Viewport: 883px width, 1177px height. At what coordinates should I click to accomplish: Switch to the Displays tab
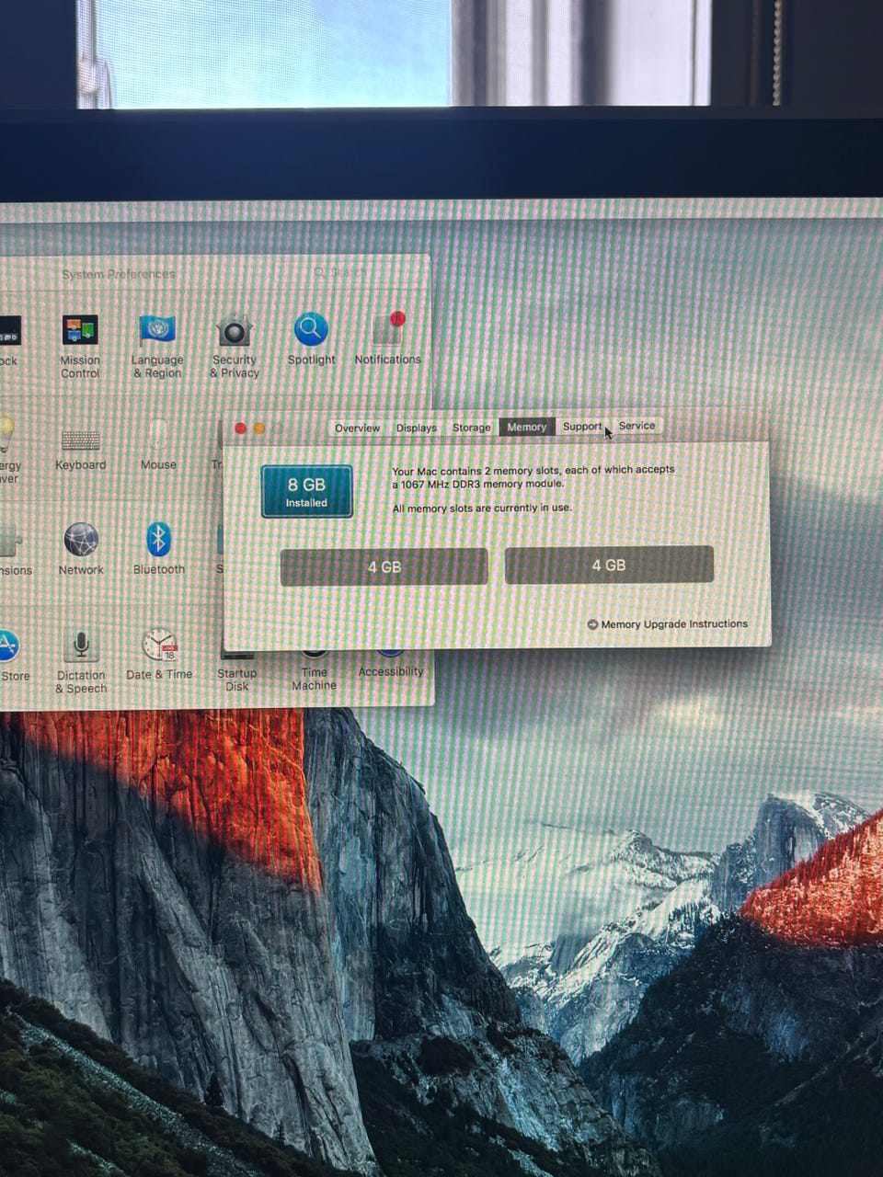417,428
